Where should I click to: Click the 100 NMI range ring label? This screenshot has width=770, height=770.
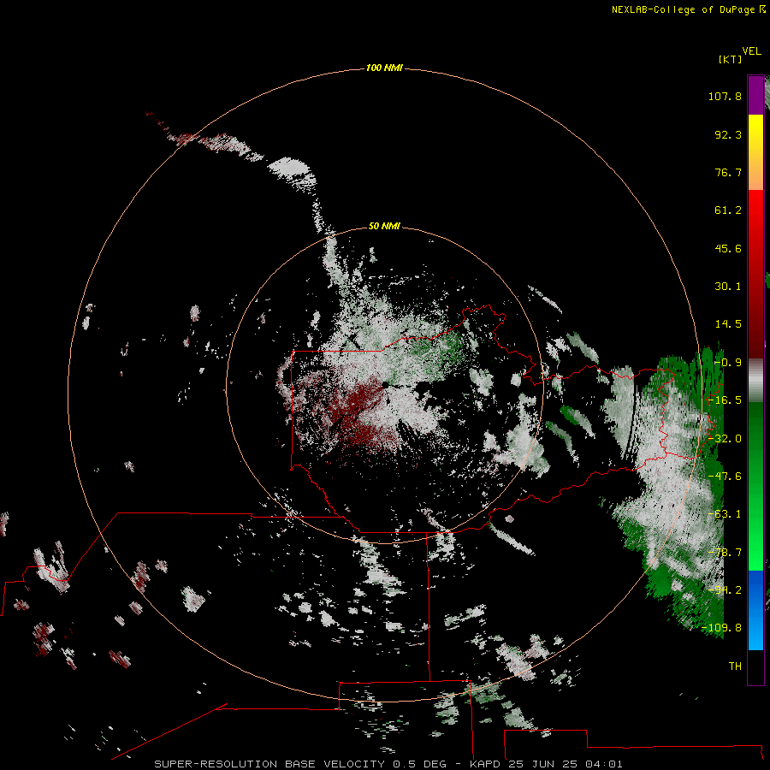point(384,68)
